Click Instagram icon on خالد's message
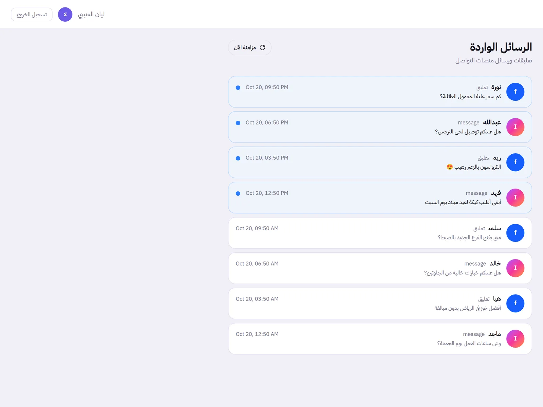The image size is (543, 407). pos(515,268)
